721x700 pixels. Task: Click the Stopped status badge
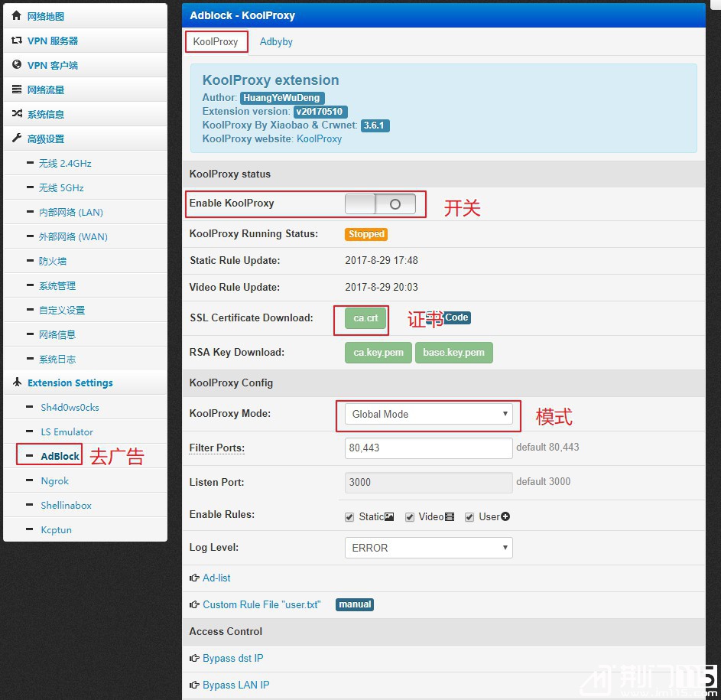[366, 234]
